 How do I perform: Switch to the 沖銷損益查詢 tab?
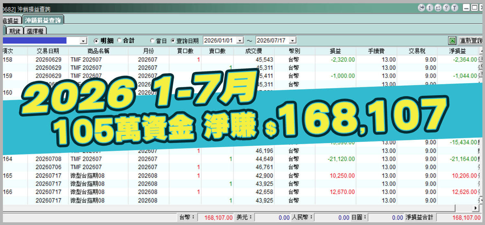pos(43,20)
